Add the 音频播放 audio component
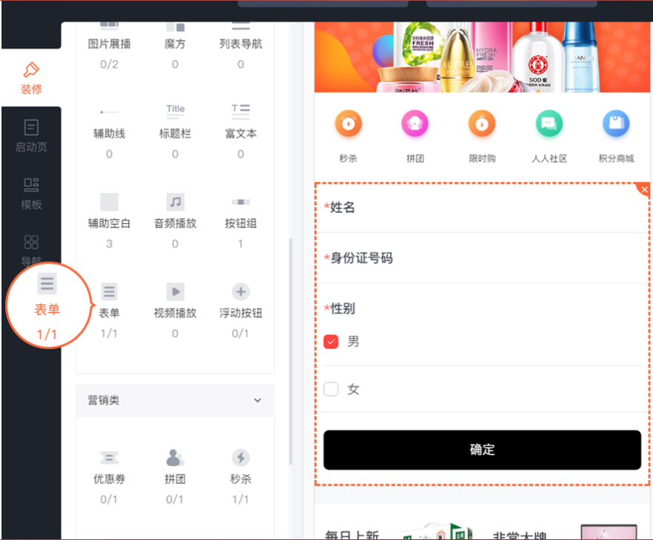 pos(175,223)
